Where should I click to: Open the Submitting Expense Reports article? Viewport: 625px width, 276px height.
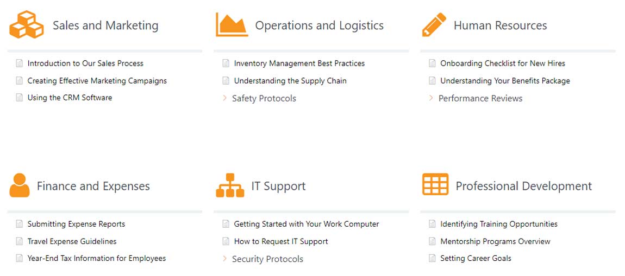tap(76, 224)
